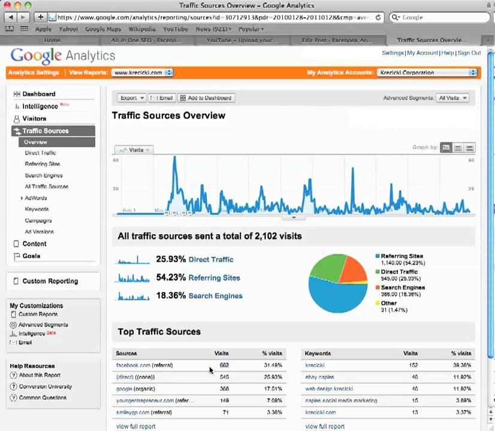This screenshot has width=495, height=431.
Task: Open the facebook.com referral link
Action: [144, 365]
